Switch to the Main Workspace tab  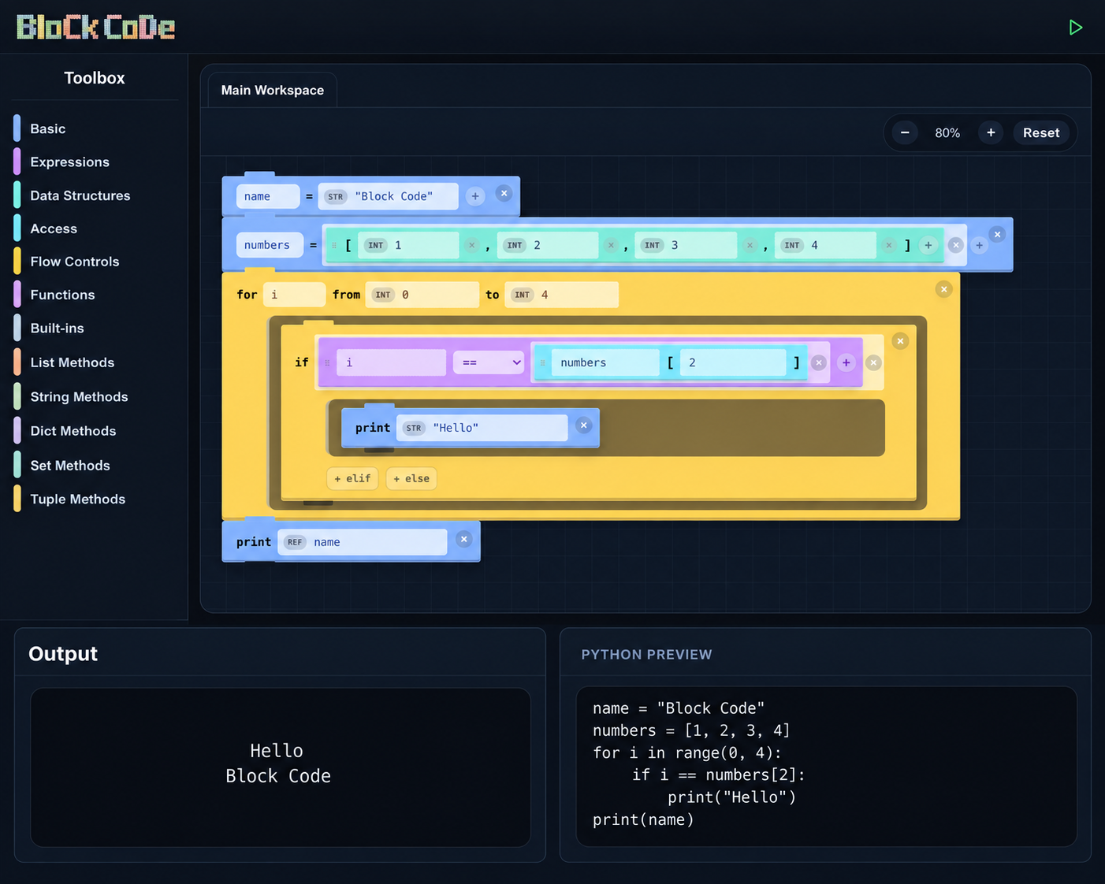273,90
